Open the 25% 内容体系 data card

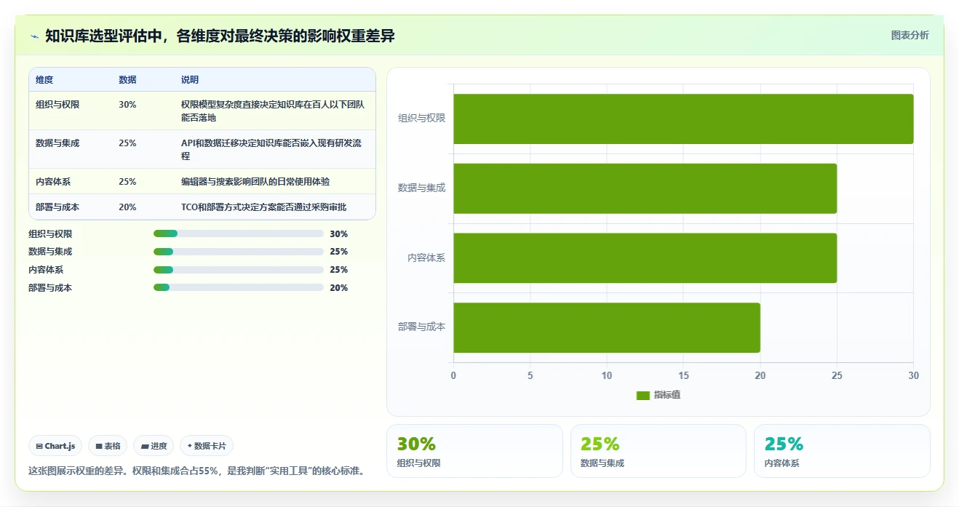click(x=842, y=451)
